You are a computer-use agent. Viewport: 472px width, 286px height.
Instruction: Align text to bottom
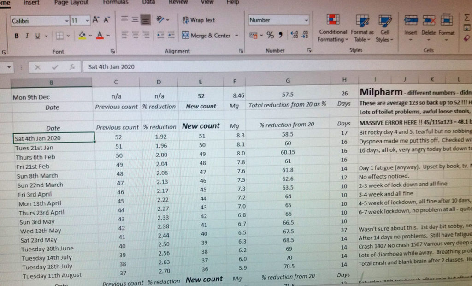point(146,20)
